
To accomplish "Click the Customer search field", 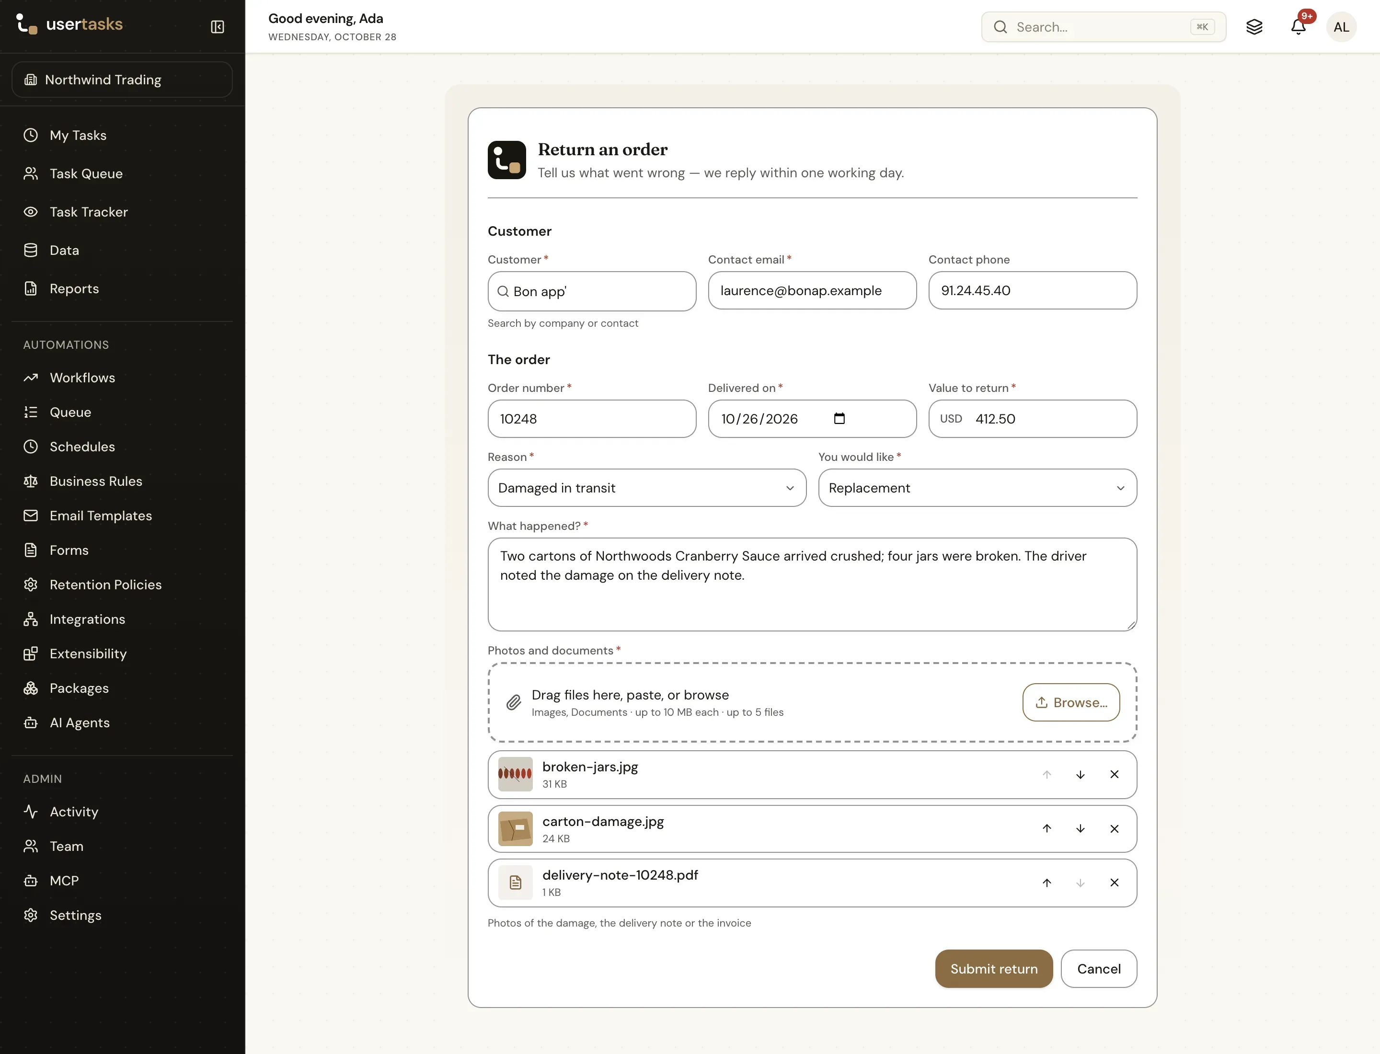I will tap(591, 291).
